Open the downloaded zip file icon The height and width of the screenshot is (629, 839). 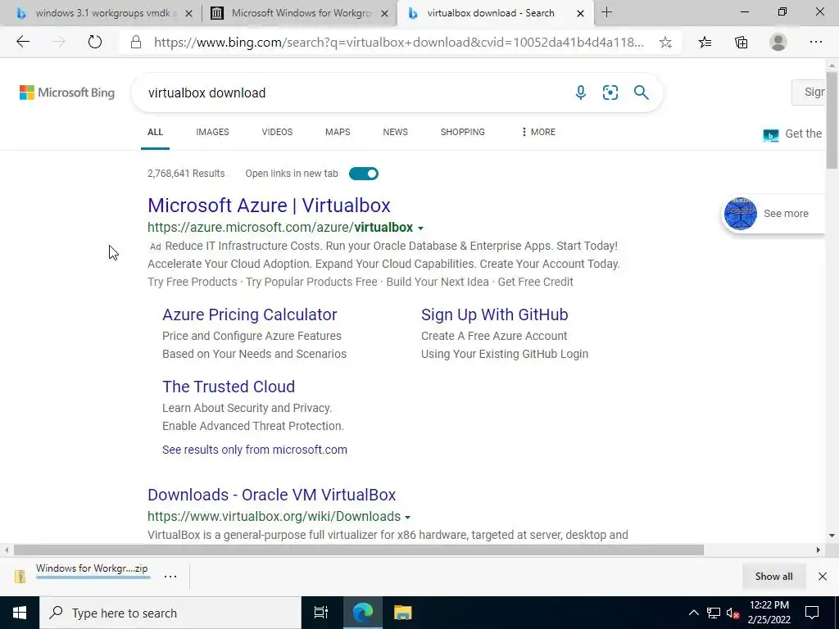(20, 576)
